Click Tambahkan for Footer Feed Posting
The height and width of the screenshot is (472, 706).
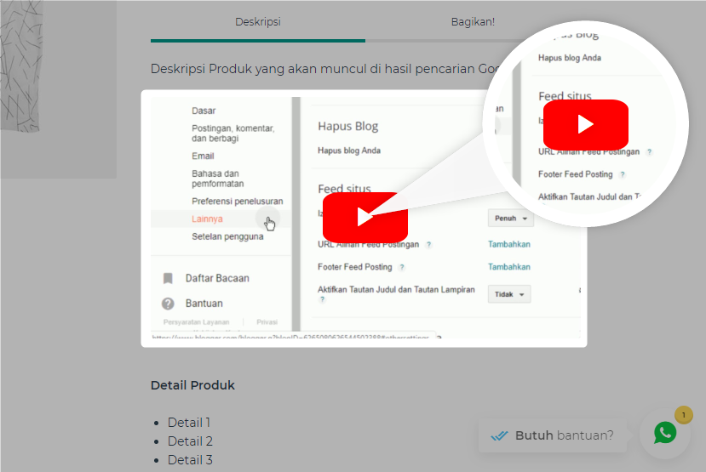tap(509, 266)
